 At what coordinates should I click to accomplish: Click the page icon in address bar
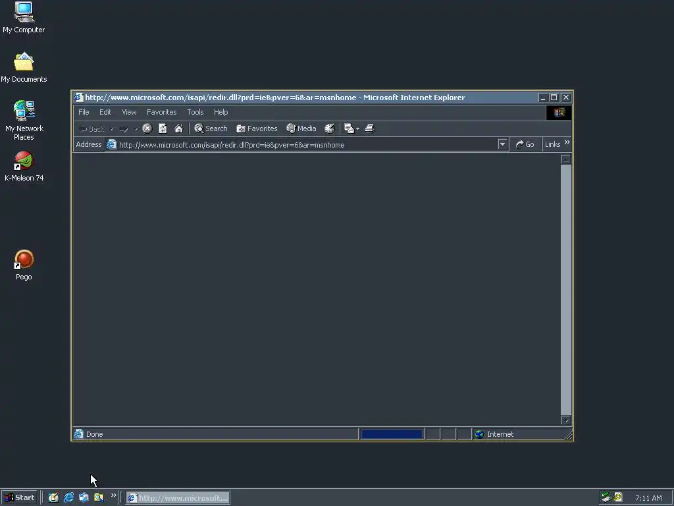coord(111,144)
